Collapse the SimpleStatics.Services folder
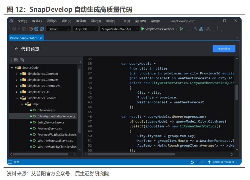 [x=17, y=98]
